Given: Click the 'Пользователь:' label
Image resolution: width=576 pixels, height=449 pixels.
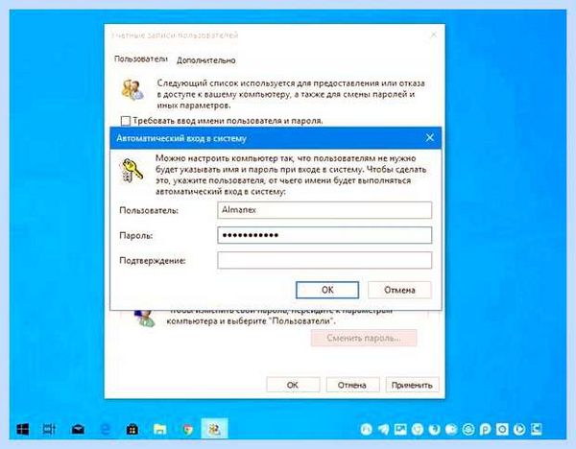Looking at the screenshot, I should (x=149, y=210).
